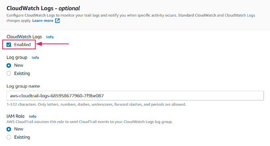Click the "Log group" section label

(x=17, y=57)
